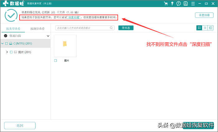This screenshot has height=132, width=218.
Task: Switch to list view layout
Action: point(205,28)
